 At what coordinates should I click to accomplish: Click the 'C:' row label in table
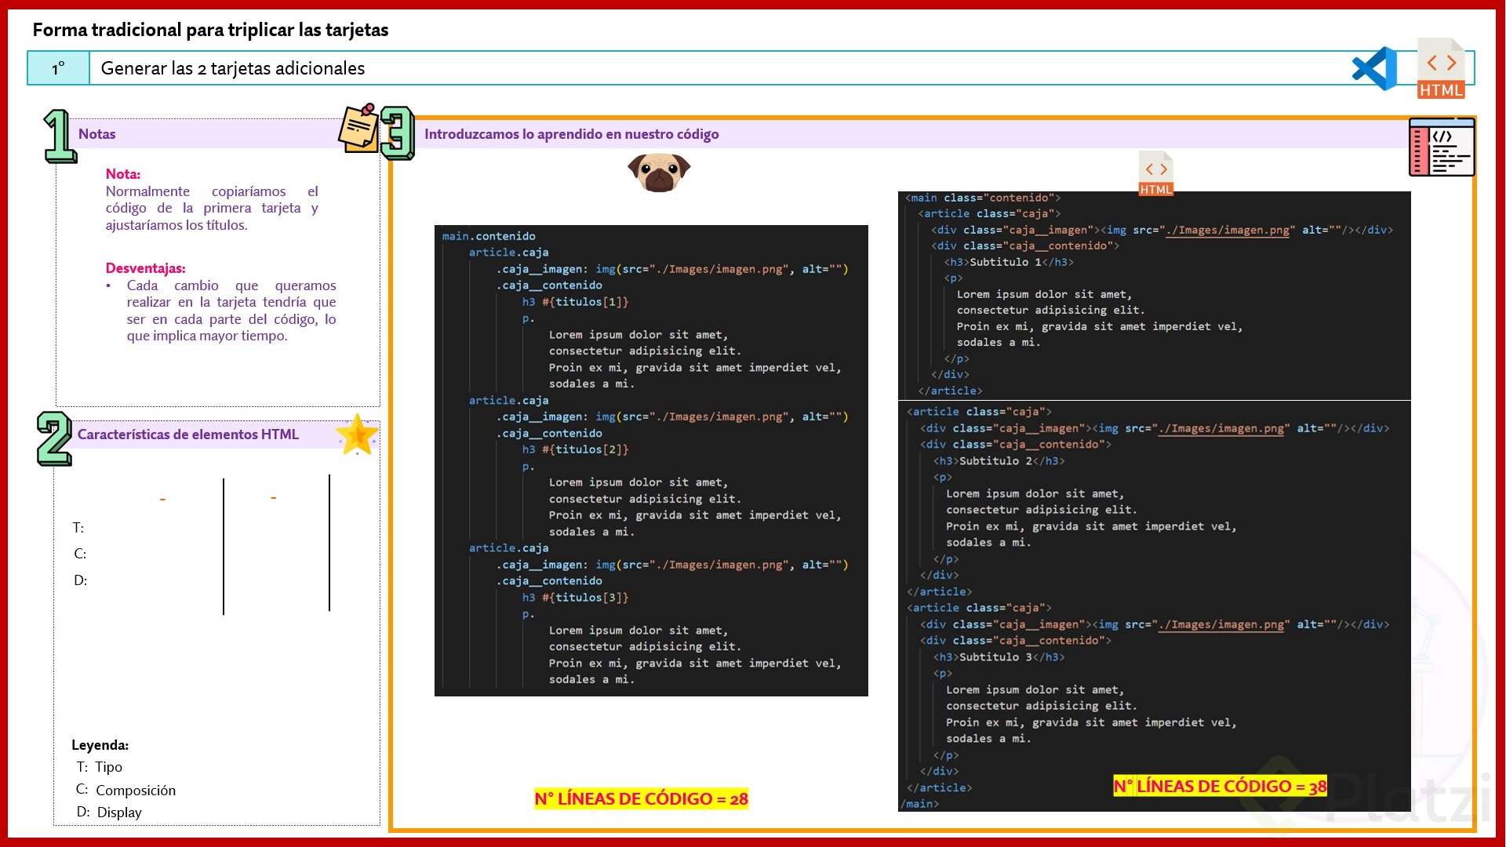[80, 554]
